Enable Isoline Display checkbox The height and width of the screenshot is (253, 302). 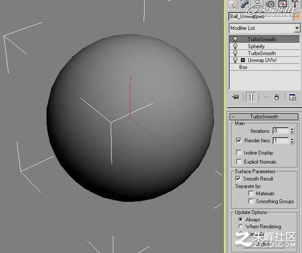click(x=239, y=152)
